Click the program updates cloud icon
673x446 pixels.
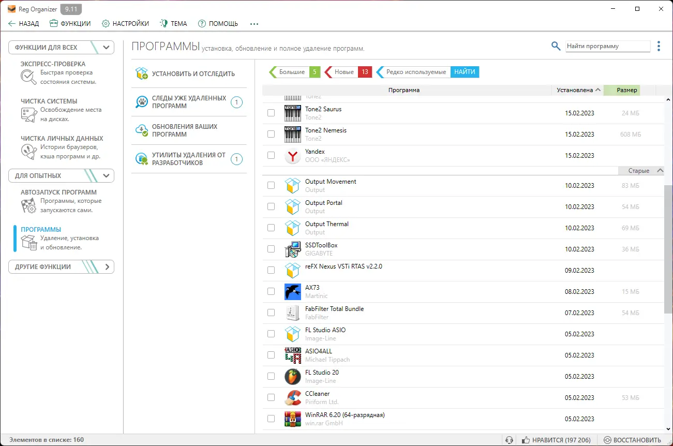[142, 130]
